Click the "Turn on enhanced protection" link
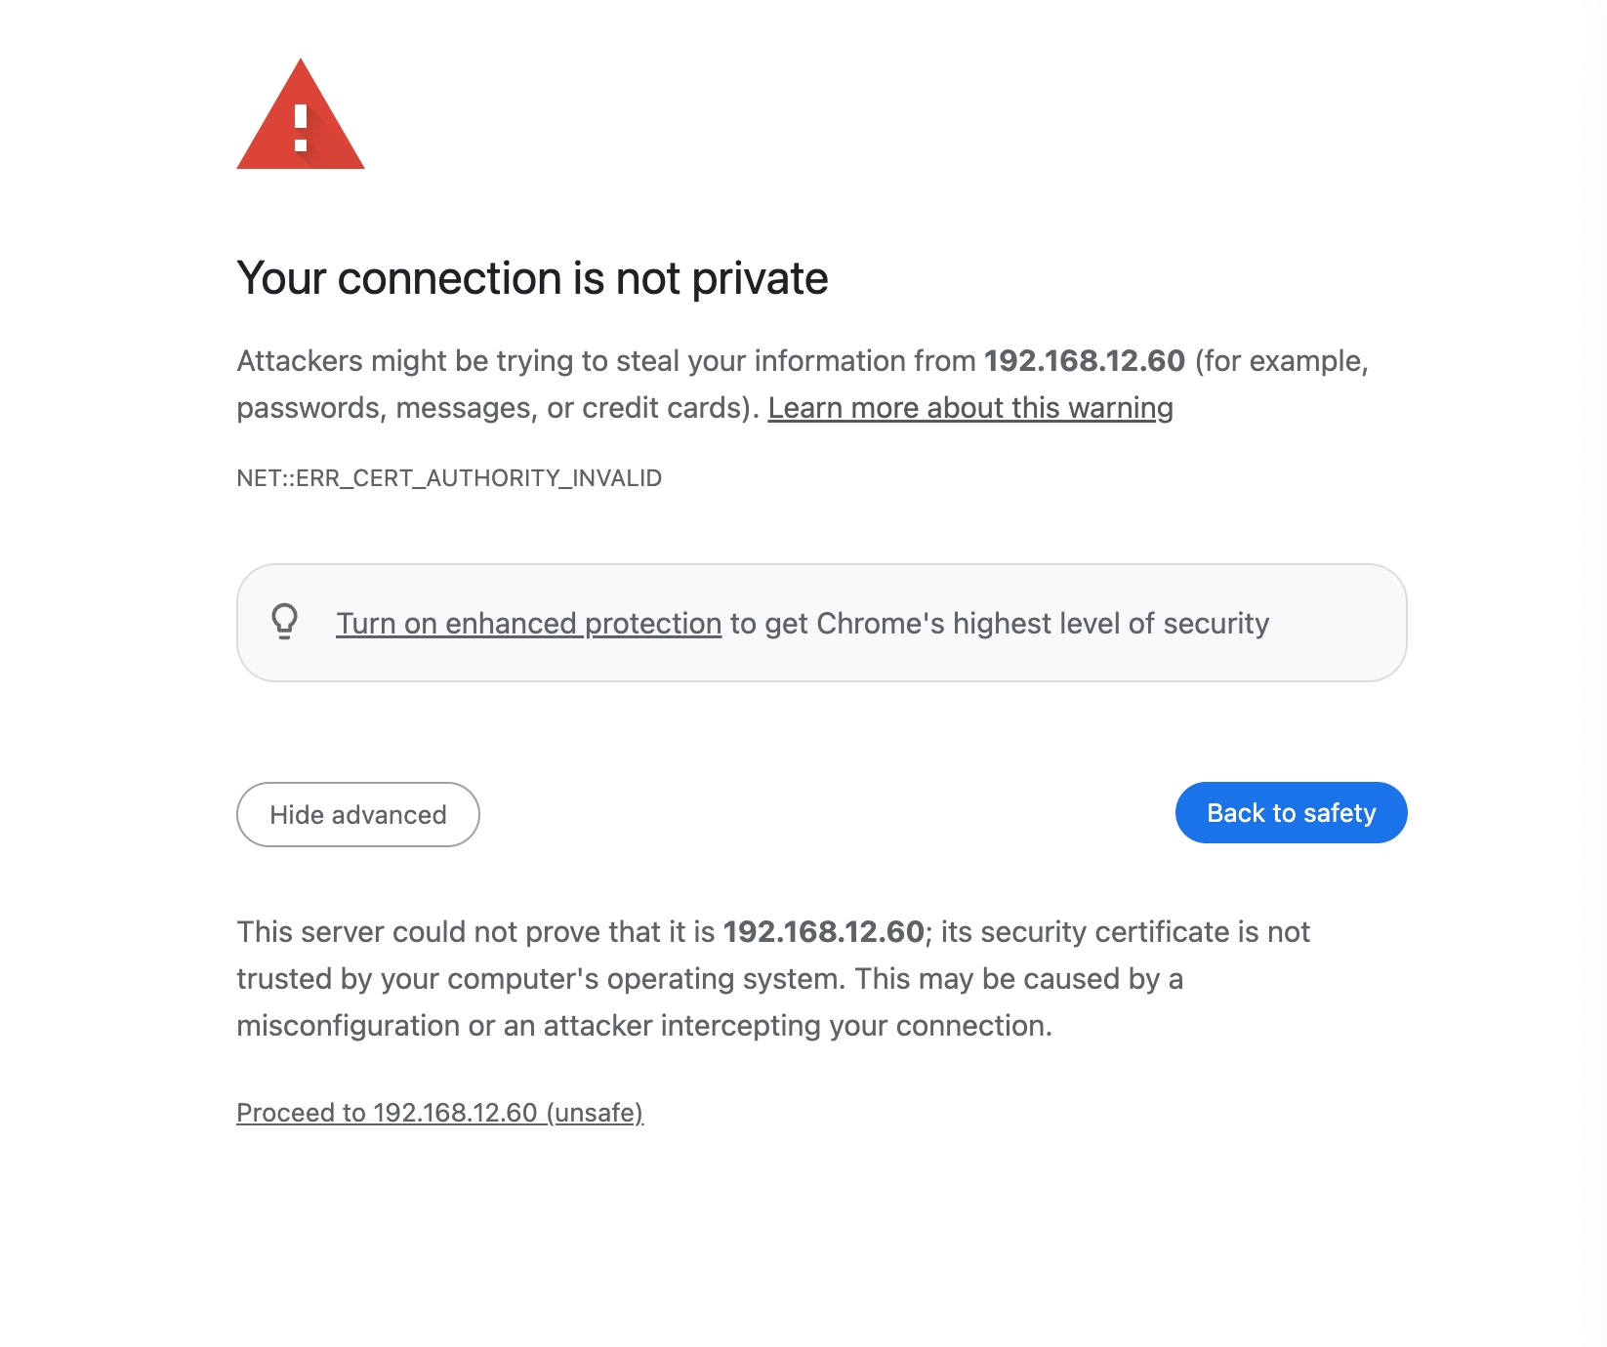 [x=529, y=623]
